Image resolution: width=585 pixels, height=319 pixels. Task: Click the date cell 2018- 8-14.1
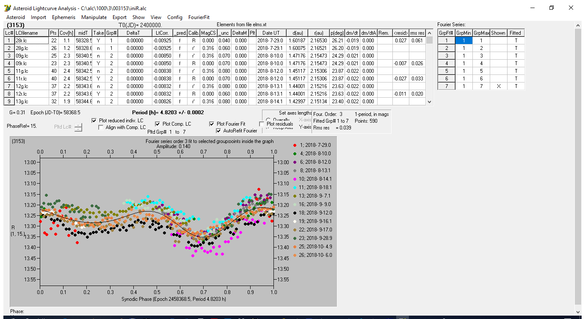(271, 102)
